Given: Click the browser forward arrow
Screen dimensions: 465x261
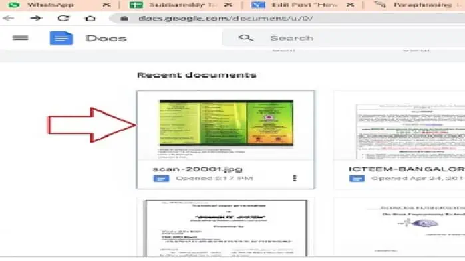Looking at the screenshot, I should point(36,19).
